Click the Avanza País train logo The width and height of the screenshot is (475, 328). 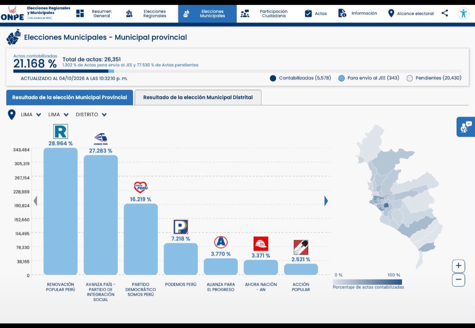101,139
